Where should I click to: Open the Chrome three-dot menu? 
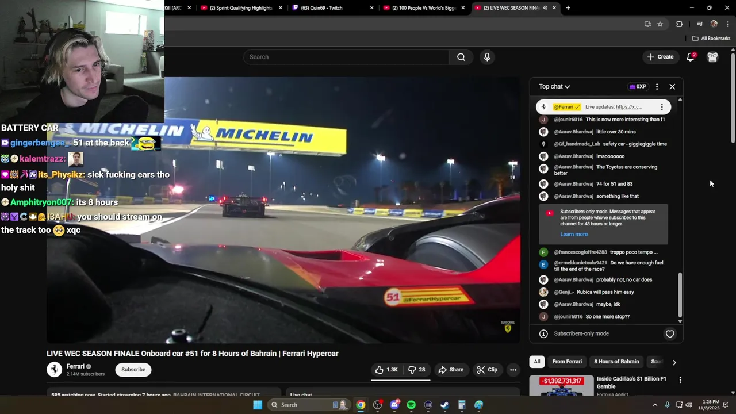728,24
